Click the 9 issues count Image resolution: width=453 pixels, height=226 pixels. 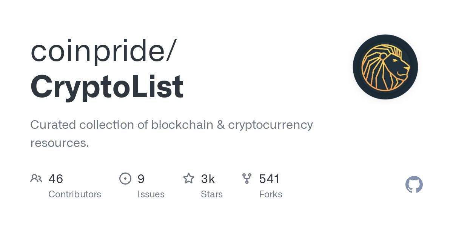click(141, 179)
